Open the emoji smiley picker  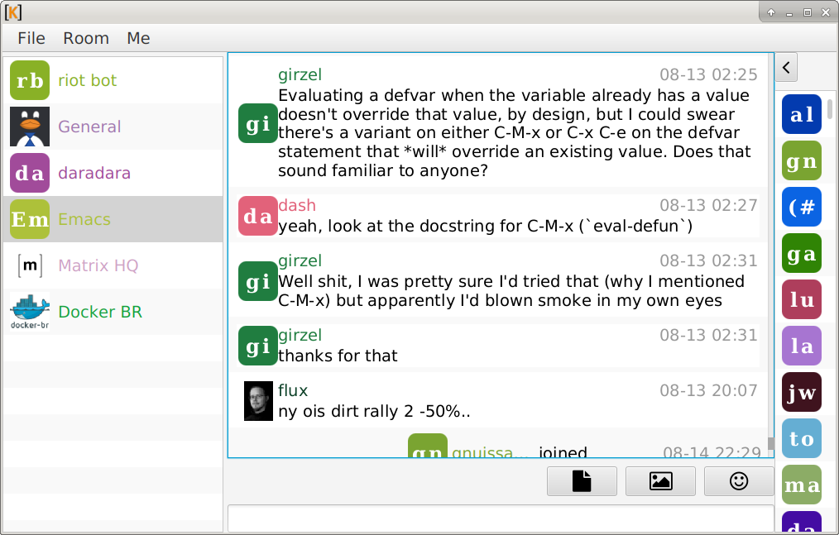point(739,481)
